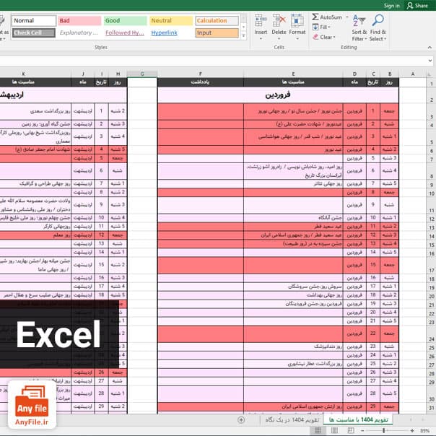Screen dimensions: 436x436
Task: Select column E header
Action: [x=293, y=74]
